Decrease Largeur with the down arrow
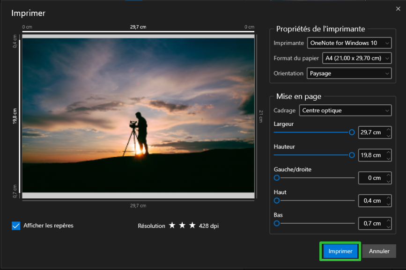Image resolution: width=406 pixels, height=270 pixels. pyautogui.click(x=388, y=136)
